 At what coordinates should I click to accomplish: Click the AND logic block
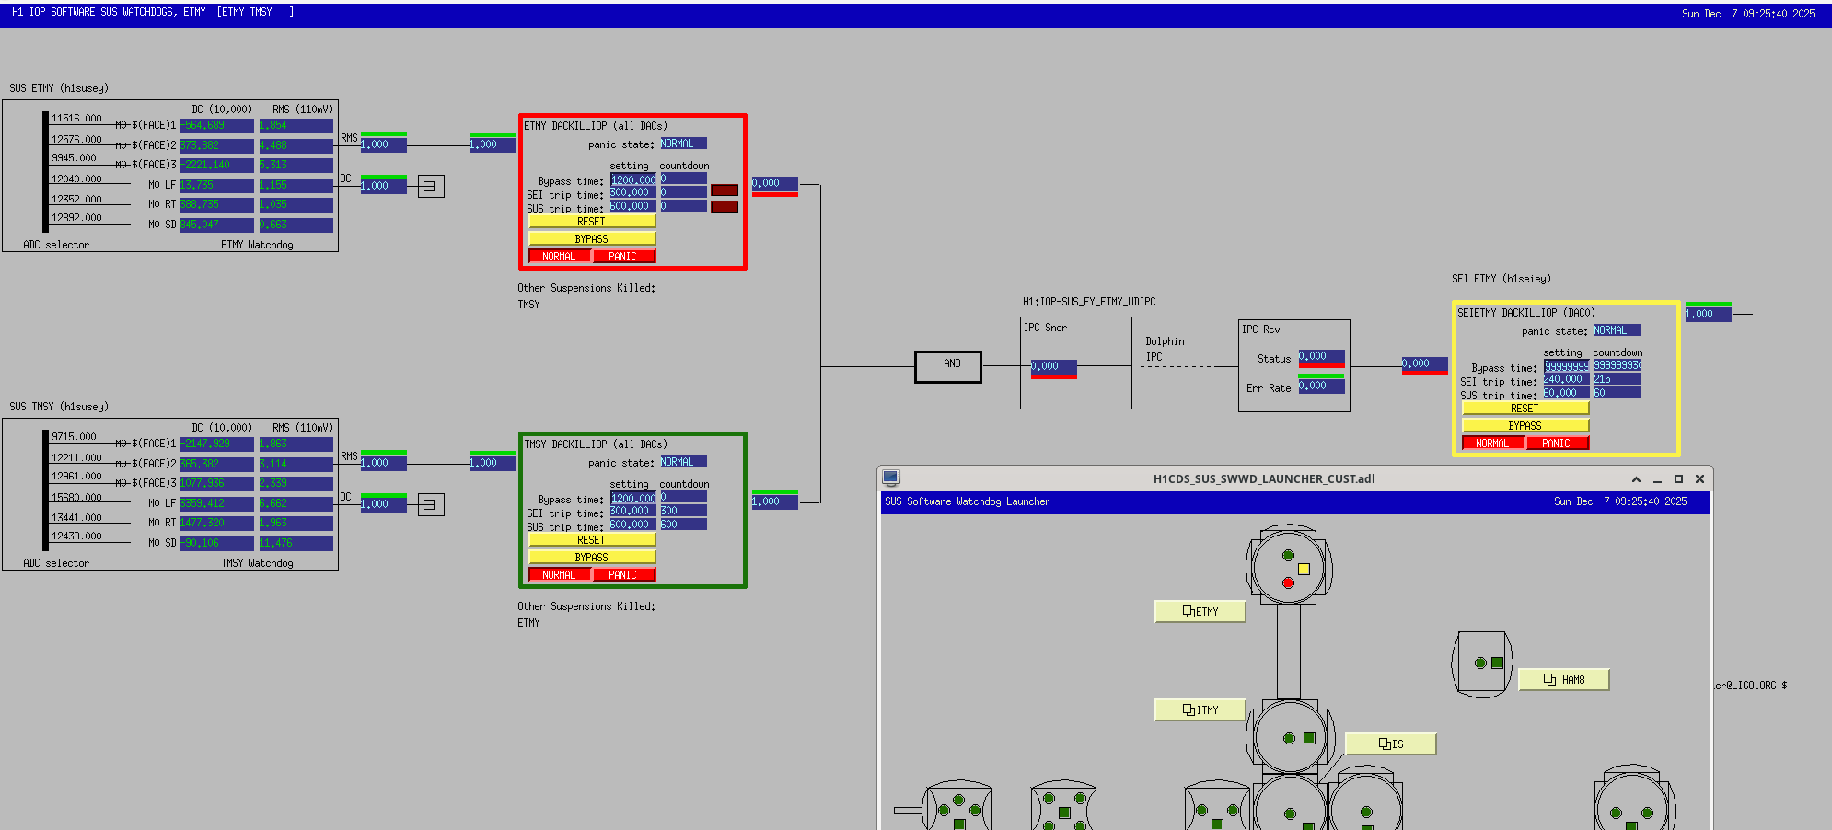click(948, 366)
